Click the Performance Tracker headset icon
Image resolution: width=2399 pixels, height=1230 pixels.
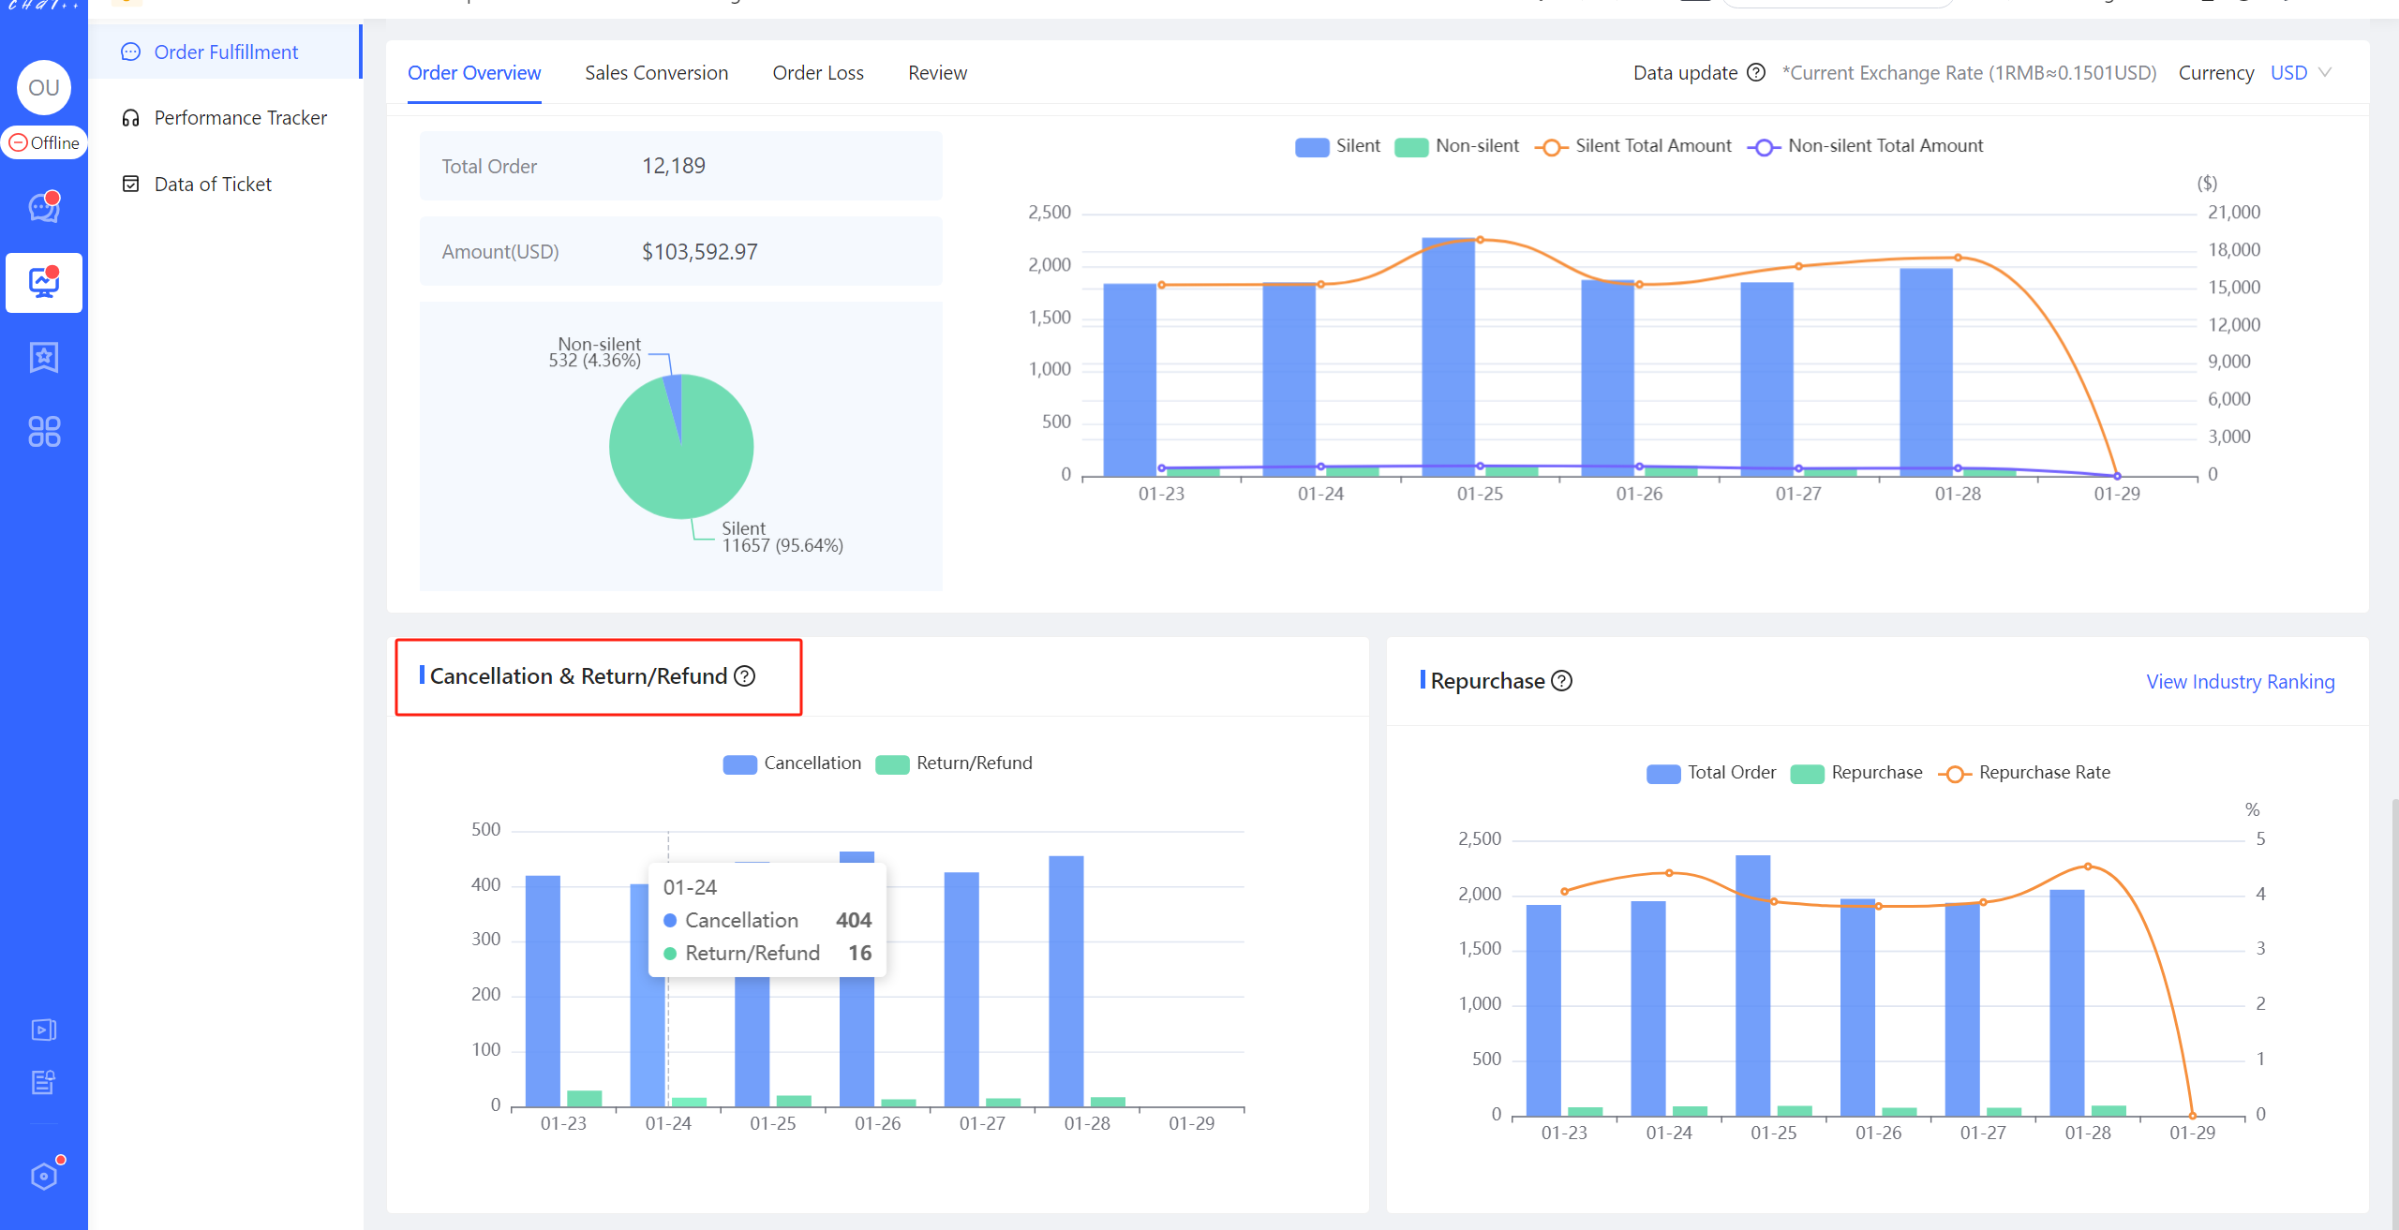point(130,118)
